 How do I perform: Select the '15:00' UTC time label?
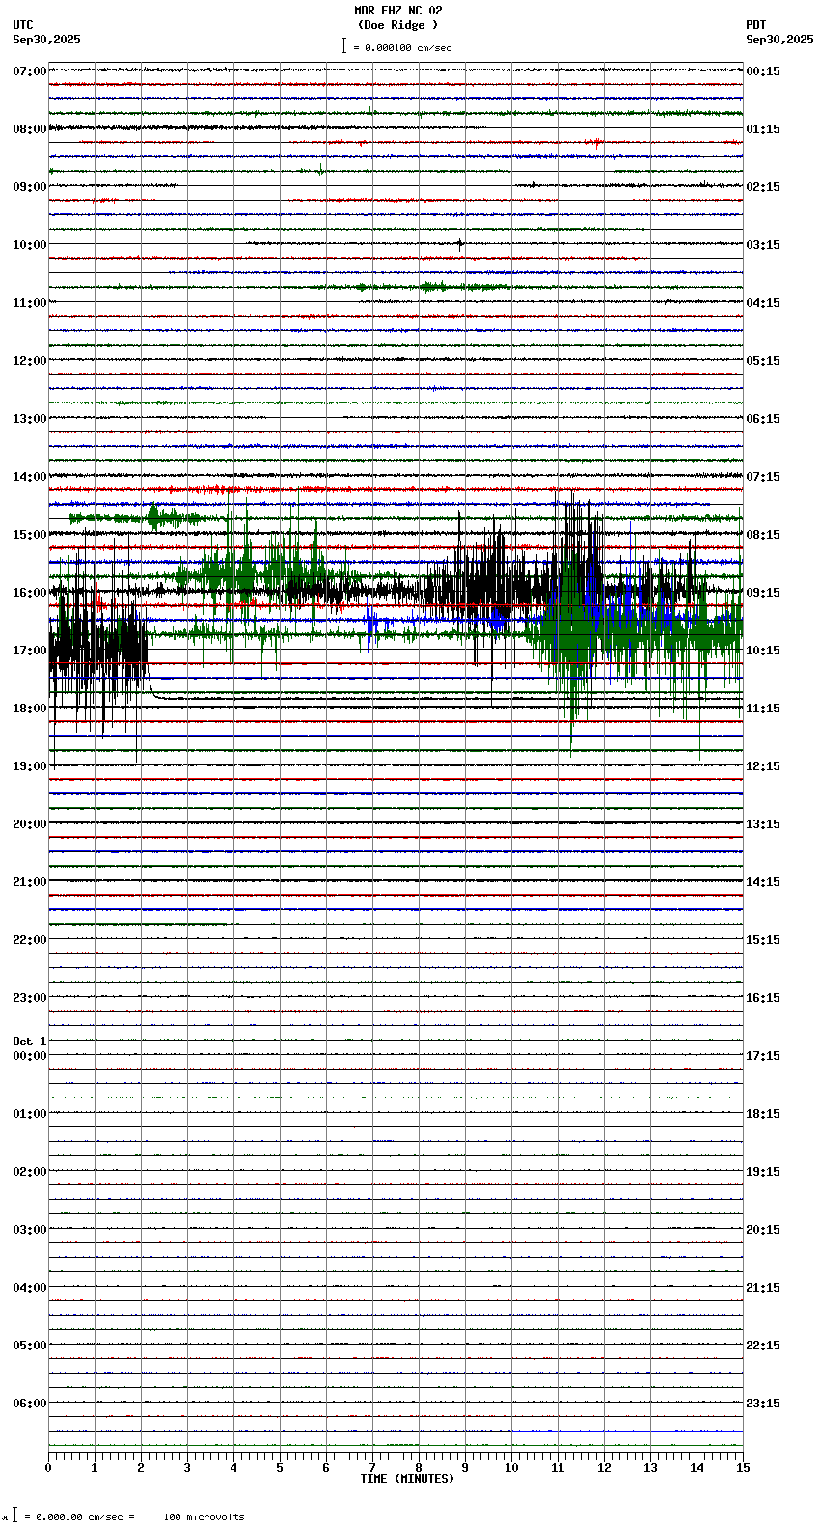pos(30,535)
